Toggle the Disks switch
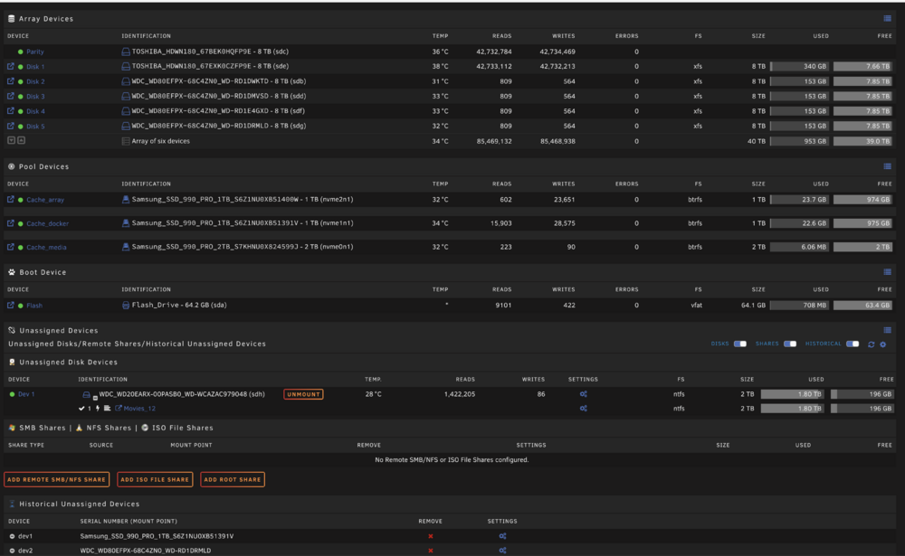The height and width of the screenshot is (556, 905). pyautogui.click(x=740, y=344)
